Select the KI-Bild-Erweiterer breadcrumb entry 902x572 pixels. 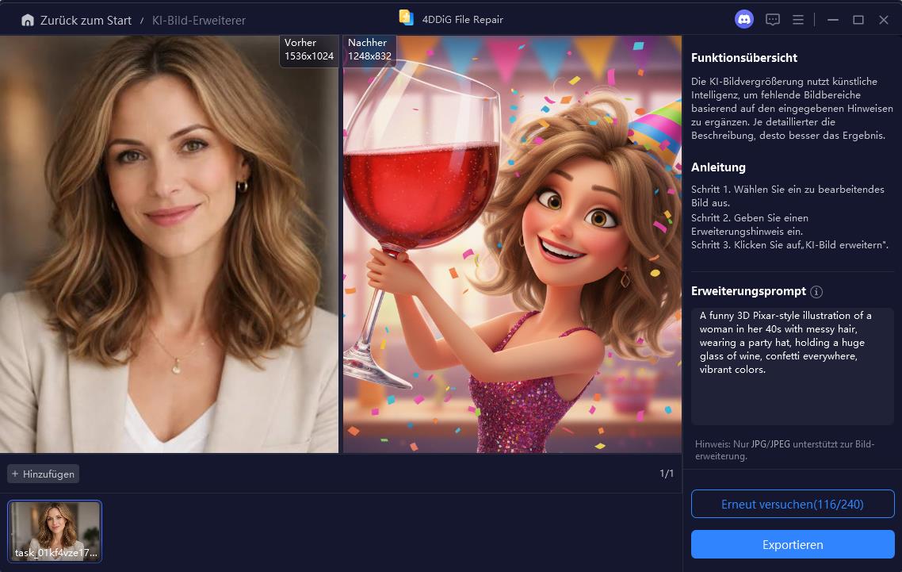(197, 20)
